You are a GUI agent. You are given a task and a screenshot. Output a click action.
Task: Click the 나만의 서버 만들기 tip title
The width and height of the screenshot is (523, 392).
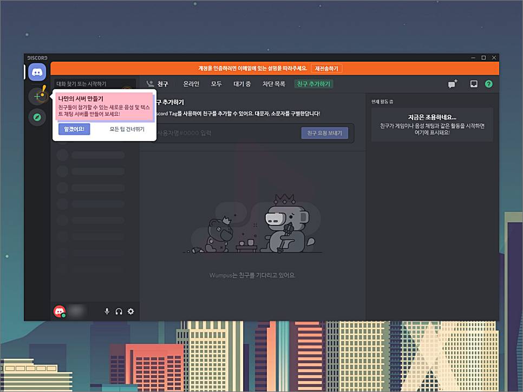[x=81, y=98]
